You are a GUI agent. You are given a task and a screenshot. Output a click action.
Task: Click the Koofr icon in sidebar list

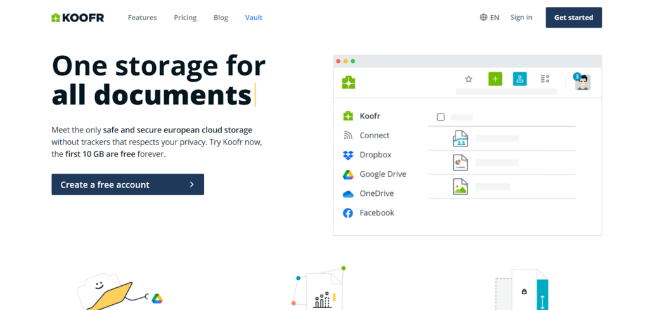tap(348, 116)
